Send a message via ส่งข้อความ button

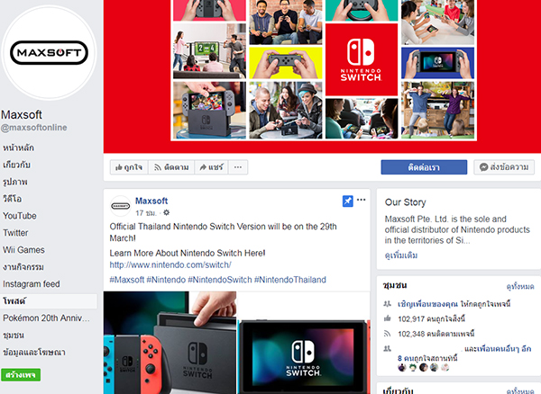point(504,167)
